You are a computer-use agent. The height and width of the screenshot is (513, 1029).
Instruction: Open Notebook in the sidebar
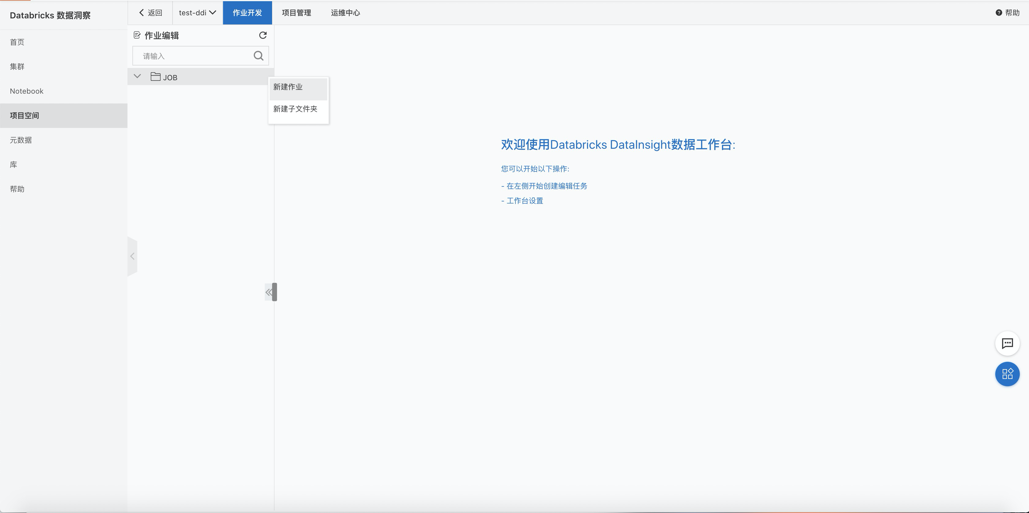[x=63, y=91]
